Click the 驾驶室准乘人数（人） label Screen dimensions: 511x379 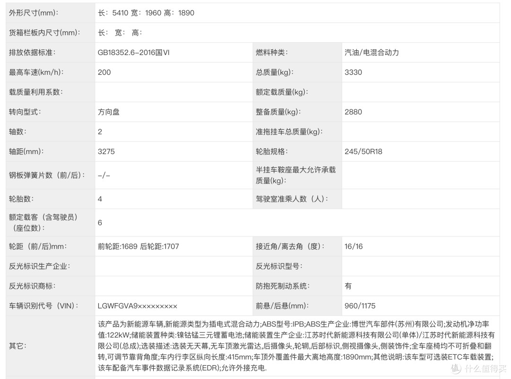pyautogui.click(x=292, y=199)
